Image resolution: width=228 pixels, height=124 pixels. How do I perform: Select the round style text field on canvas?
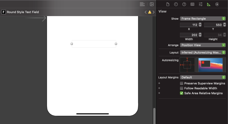94,44
